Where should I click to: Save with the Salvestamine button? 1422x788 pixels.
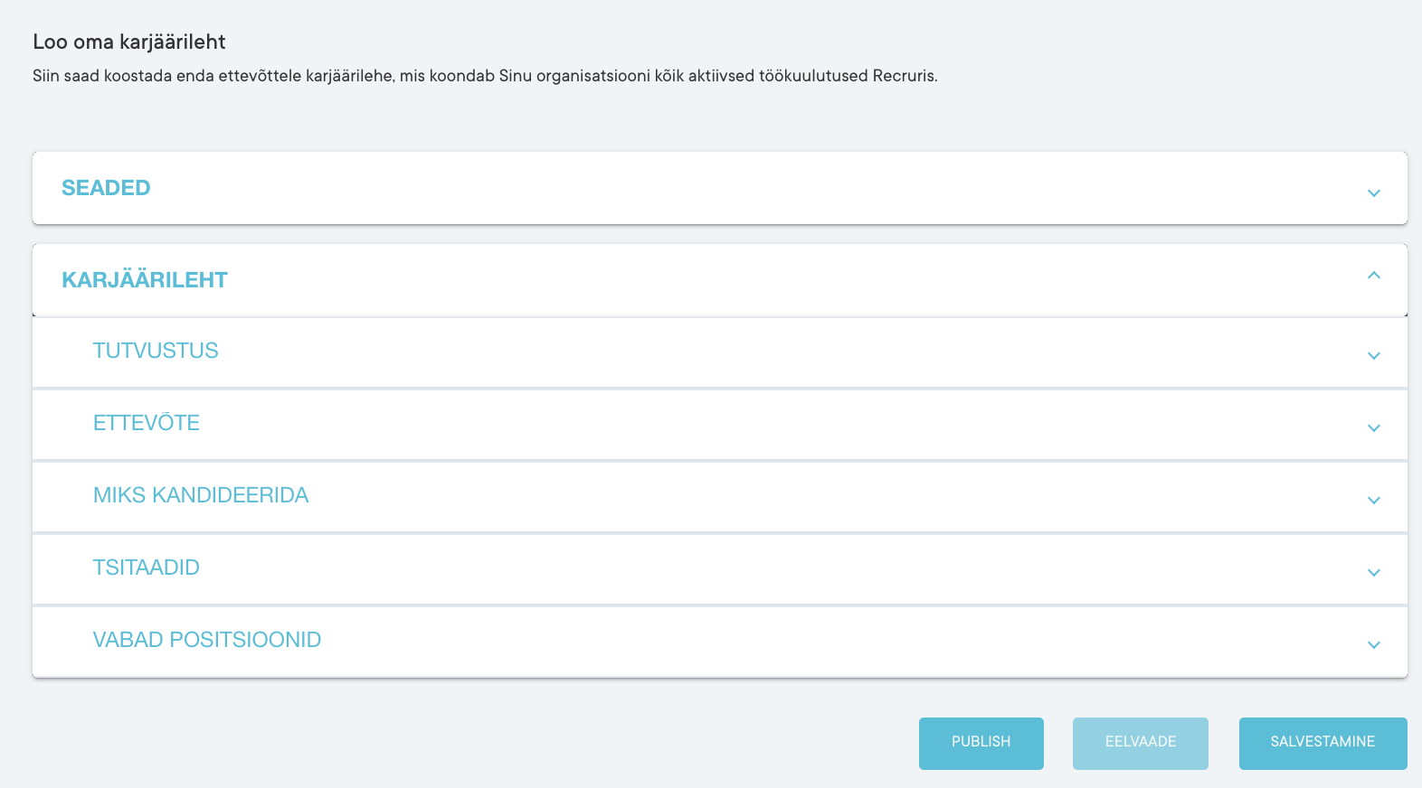click(1322, 743)
